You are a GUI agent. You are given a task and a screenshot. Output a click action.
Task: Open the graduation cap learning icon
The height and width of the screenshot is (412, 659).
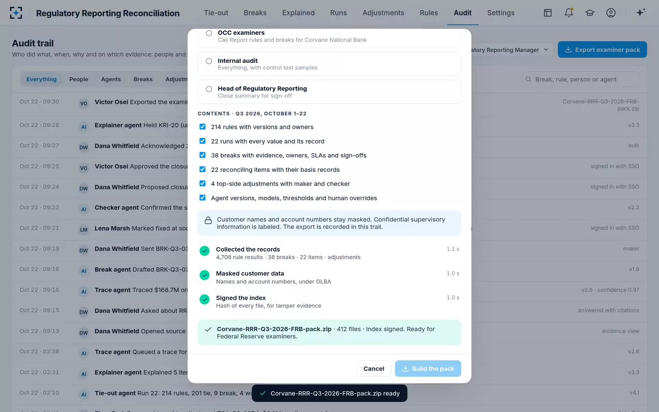click(590, 13)
